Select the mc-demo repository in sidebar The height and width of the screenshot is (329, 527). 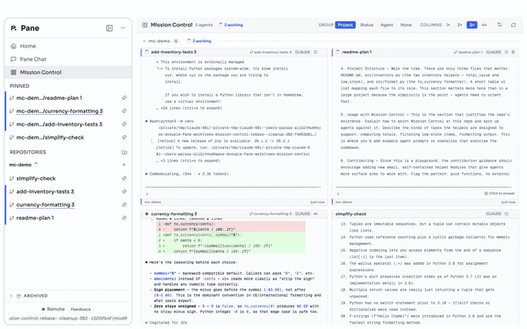20,165
